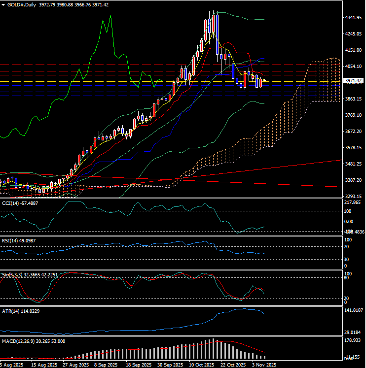Click the 22 Oct 2025 date marker

point(232,365)
